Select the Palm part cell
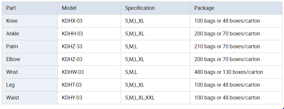The image size is (284, 109). [x=30, y=46]
